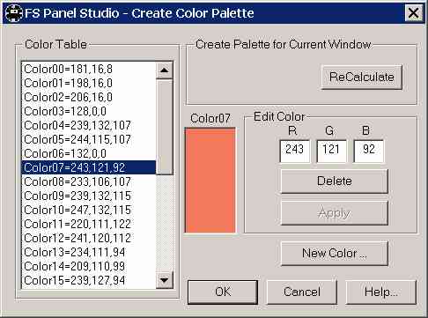428x318 pixels.
Task: Open Help for this dialog
Action: click(381, 292)
